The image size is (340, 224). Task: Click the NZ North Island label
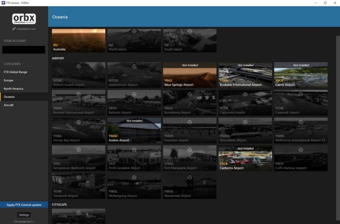117,47
